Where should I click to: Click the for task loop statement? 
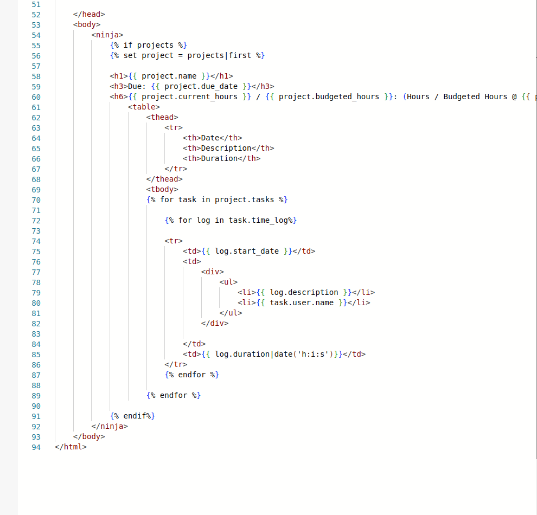(216, 199)
